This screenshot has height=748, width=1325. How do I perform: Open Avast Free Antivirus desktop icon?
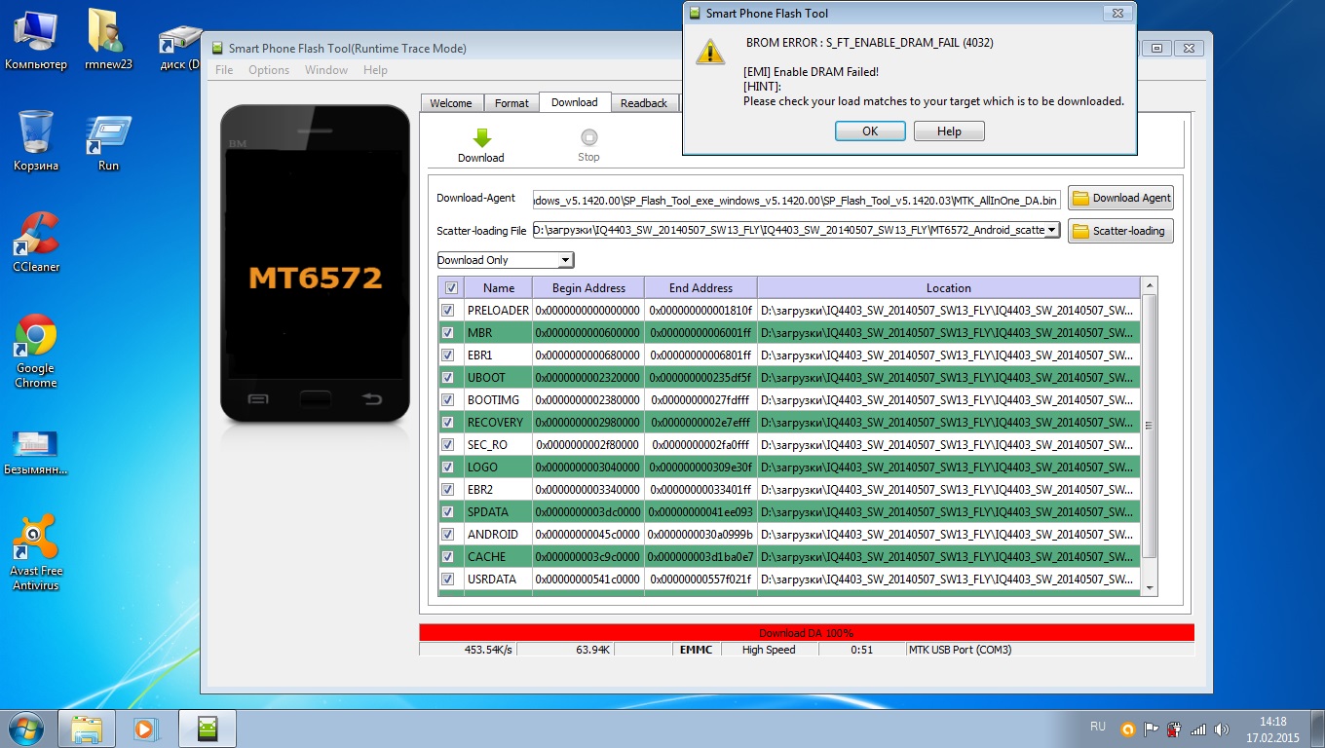[x=36, y=539]
